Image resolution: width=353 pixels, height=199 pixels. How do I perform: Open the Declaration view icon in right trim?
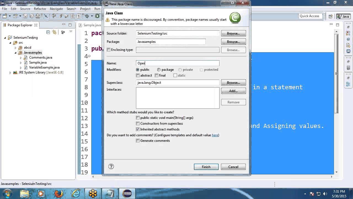(x=348, y=45)
